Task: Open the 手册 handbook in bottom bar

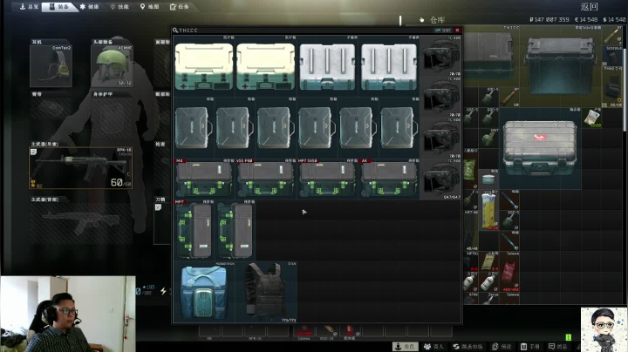Action: click(530, 347)
